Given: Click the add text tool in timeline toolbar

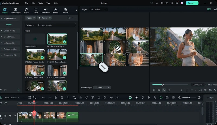Looking at the screenshot, I should [74, 98].
